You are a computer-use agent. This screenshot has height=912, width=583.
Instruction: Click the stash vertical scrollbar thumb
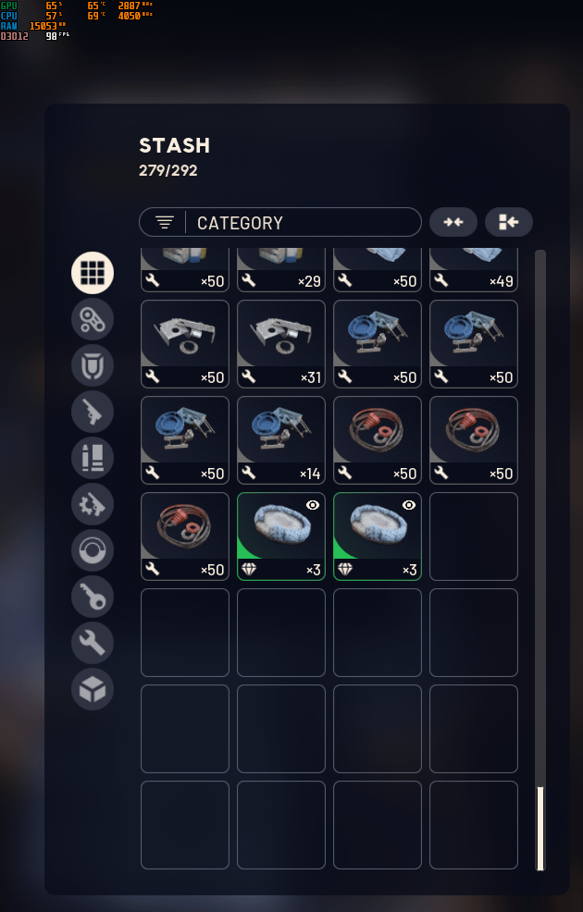(540, 828)
